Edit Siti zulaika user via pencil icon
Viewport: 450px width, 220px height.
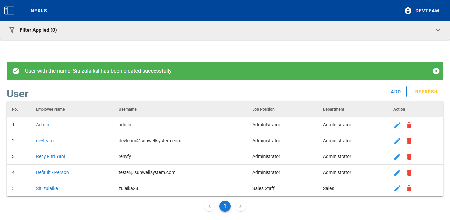click(397, 188)
